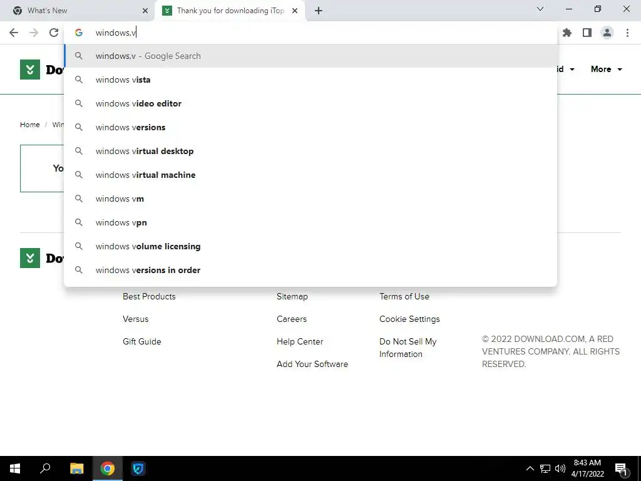Choose 'windows virtual machine' suggestion
This screenshot has width=641, height=481.
coord(310,175)
